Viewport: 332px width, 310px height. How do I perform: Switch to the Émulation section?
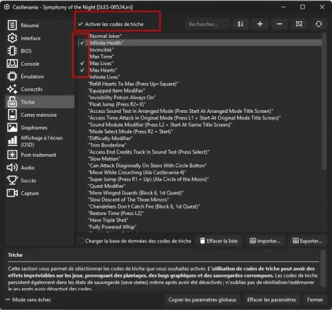tap(40, 76)
